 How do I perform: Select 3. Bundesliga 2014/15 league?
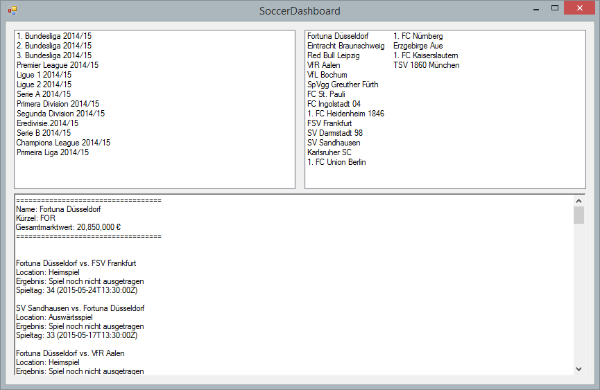click(x=54, y=55)
